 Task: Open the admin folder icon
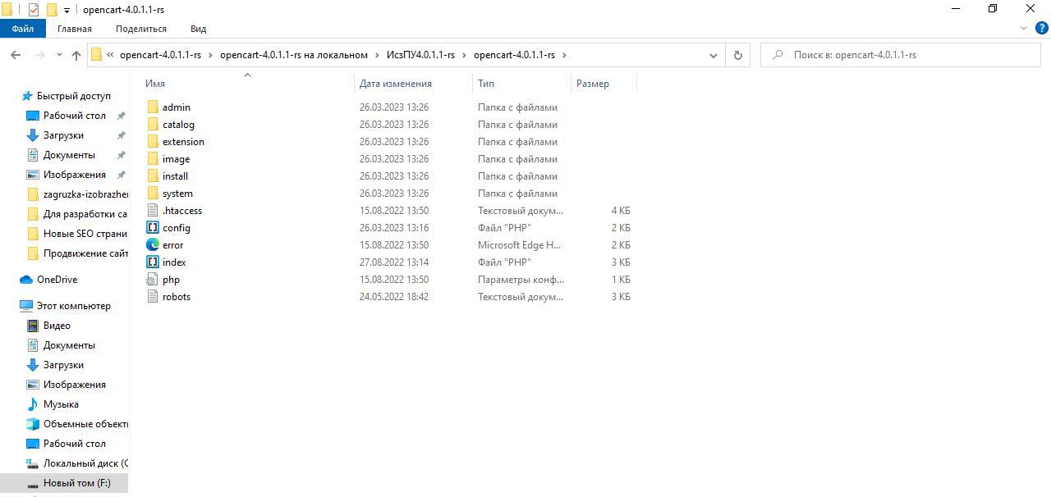point(153,107)
